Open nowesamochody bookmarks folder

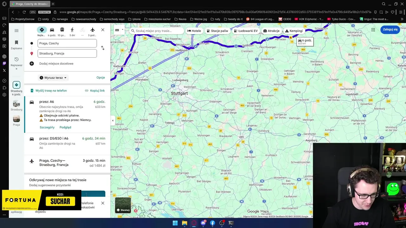pyautogui.click(x=83, y=19)
